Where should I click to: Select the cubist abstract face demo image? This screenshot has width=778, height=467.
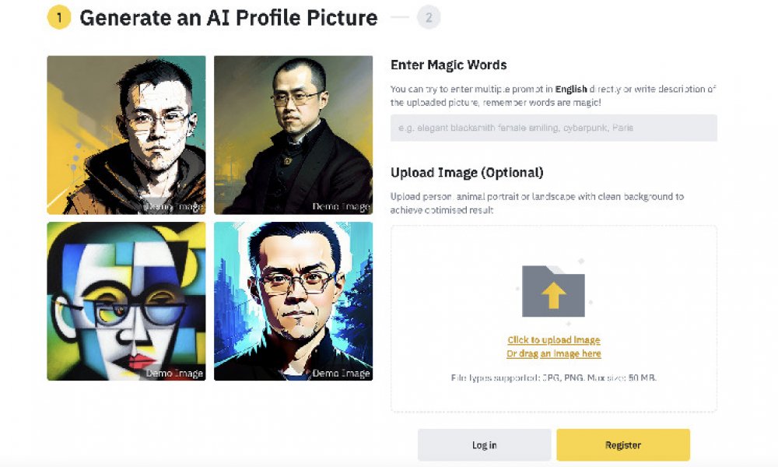[127, 301]
